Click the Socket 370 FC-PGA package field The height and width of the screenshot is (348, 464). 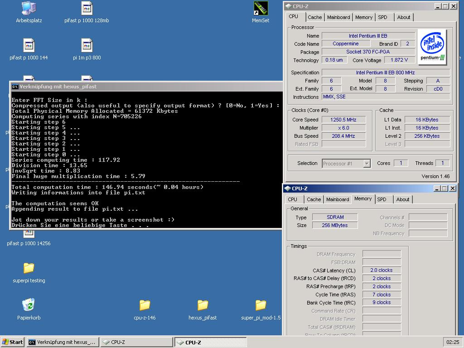(368, 52)
